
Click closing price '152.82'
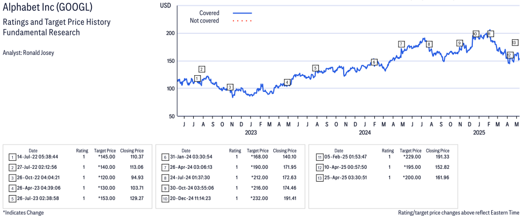click(x=442, y=167)
